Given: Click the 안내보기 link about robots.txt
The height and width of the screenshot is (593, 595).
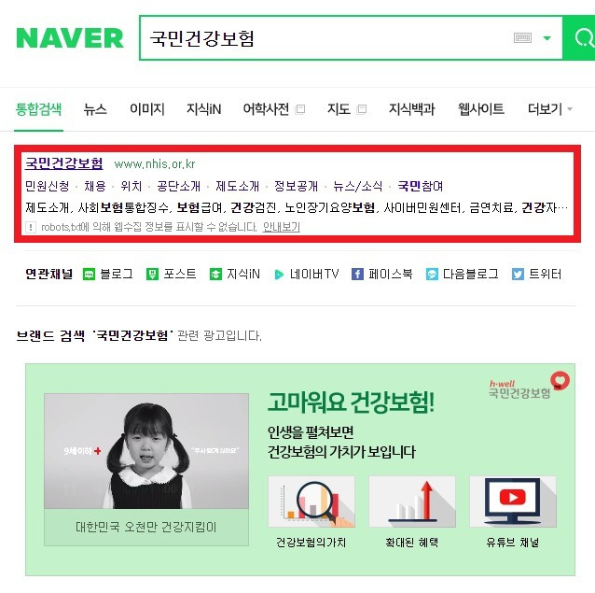Looking at the screenshot, I should pos(282,227).
